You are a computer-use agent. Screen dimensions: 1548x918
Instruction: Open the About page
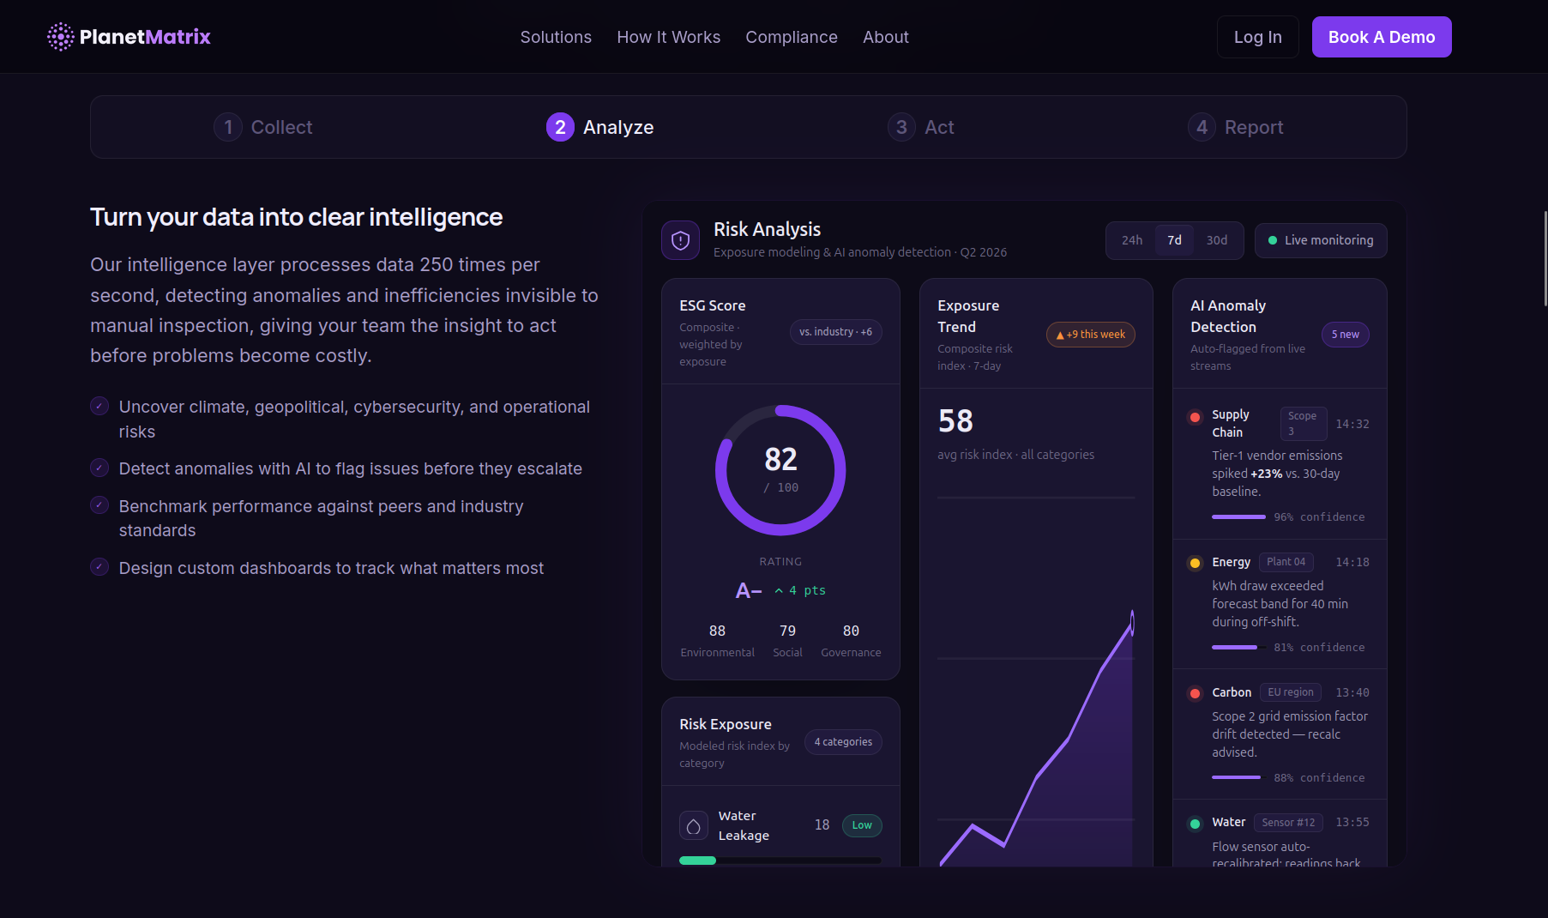[x=886, y=37]
